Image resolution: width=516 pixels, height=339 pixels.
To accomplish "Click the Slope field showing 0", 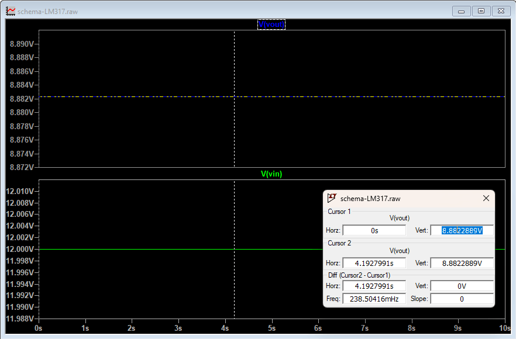I will pos(462,299).
